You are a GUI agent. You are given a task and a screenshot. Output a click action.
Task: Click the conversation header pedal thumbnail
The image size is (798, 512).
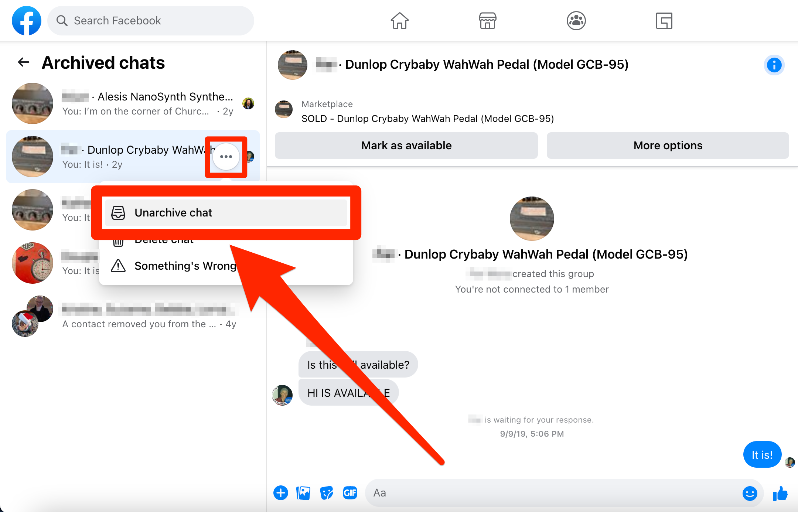click(293, 65)
